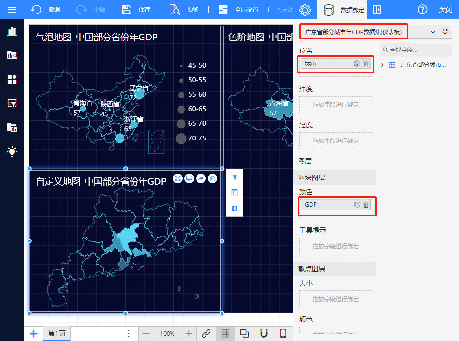Open the hamburger menu at top left
459x341 pixels.
tap(12, 10)
